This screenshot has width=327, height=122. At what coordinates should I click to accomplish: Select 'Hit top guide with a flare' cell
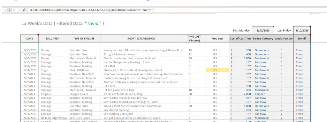pyautogui.click(x=141, y=90)
